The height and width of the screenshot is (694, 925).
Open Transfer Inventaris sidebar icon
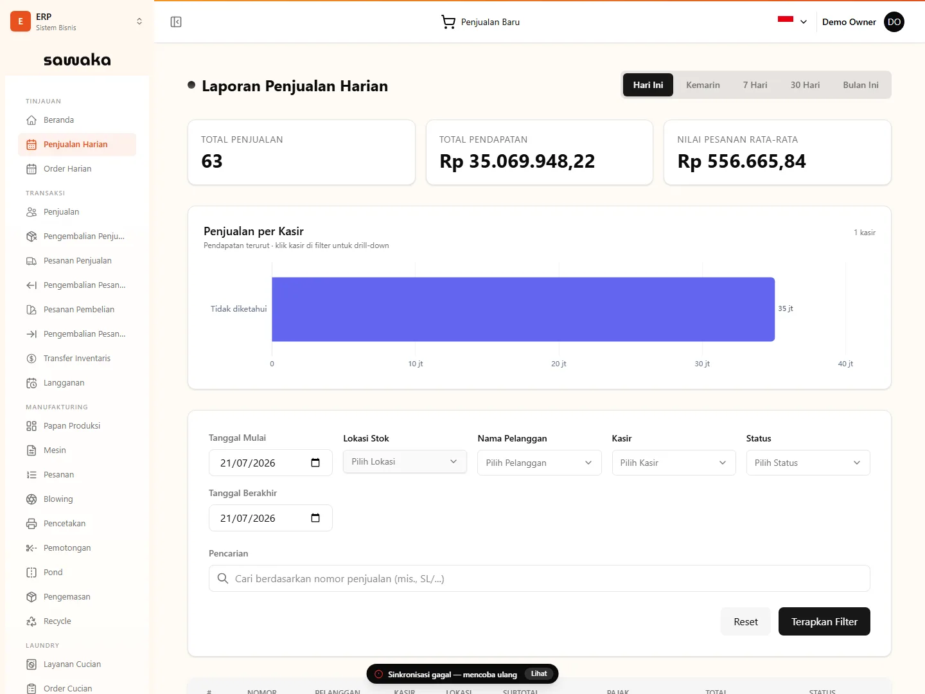(31, 359)
